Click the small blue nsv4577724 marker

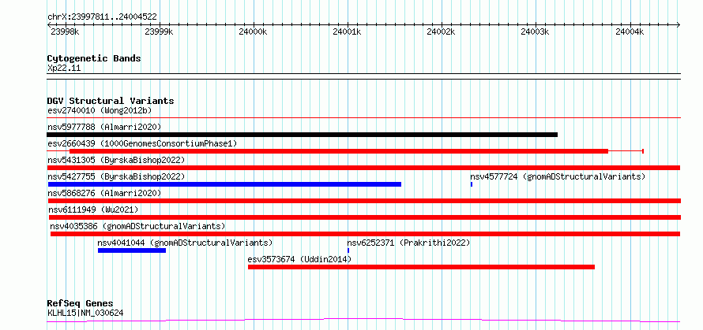pos(472,184)
